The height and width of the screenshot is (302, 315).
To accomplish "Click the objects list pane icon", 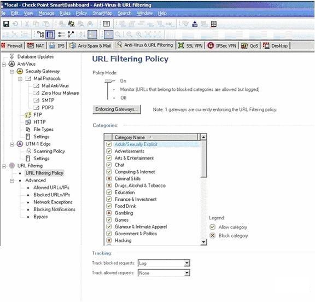I will point(61,34).
